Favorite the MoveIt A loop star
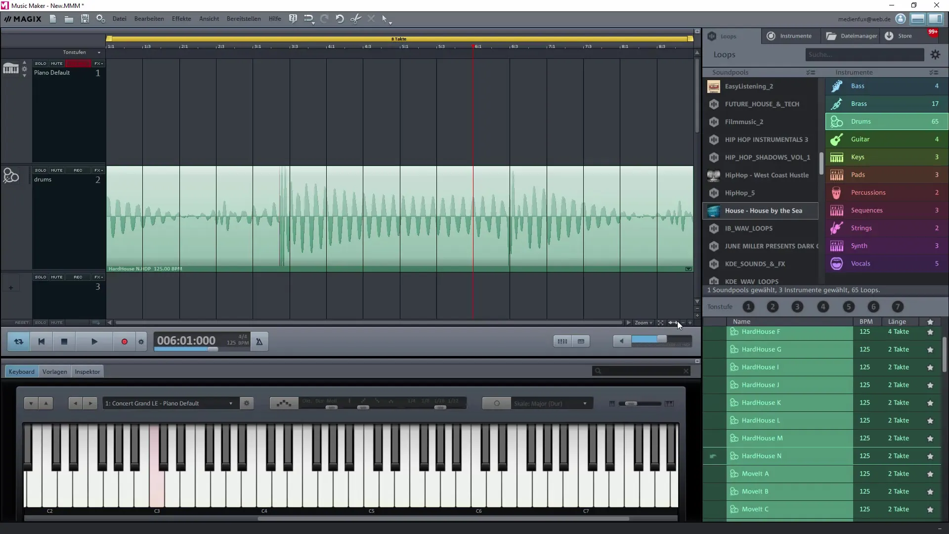The image size is (949, 534). [x=930, y=474]
